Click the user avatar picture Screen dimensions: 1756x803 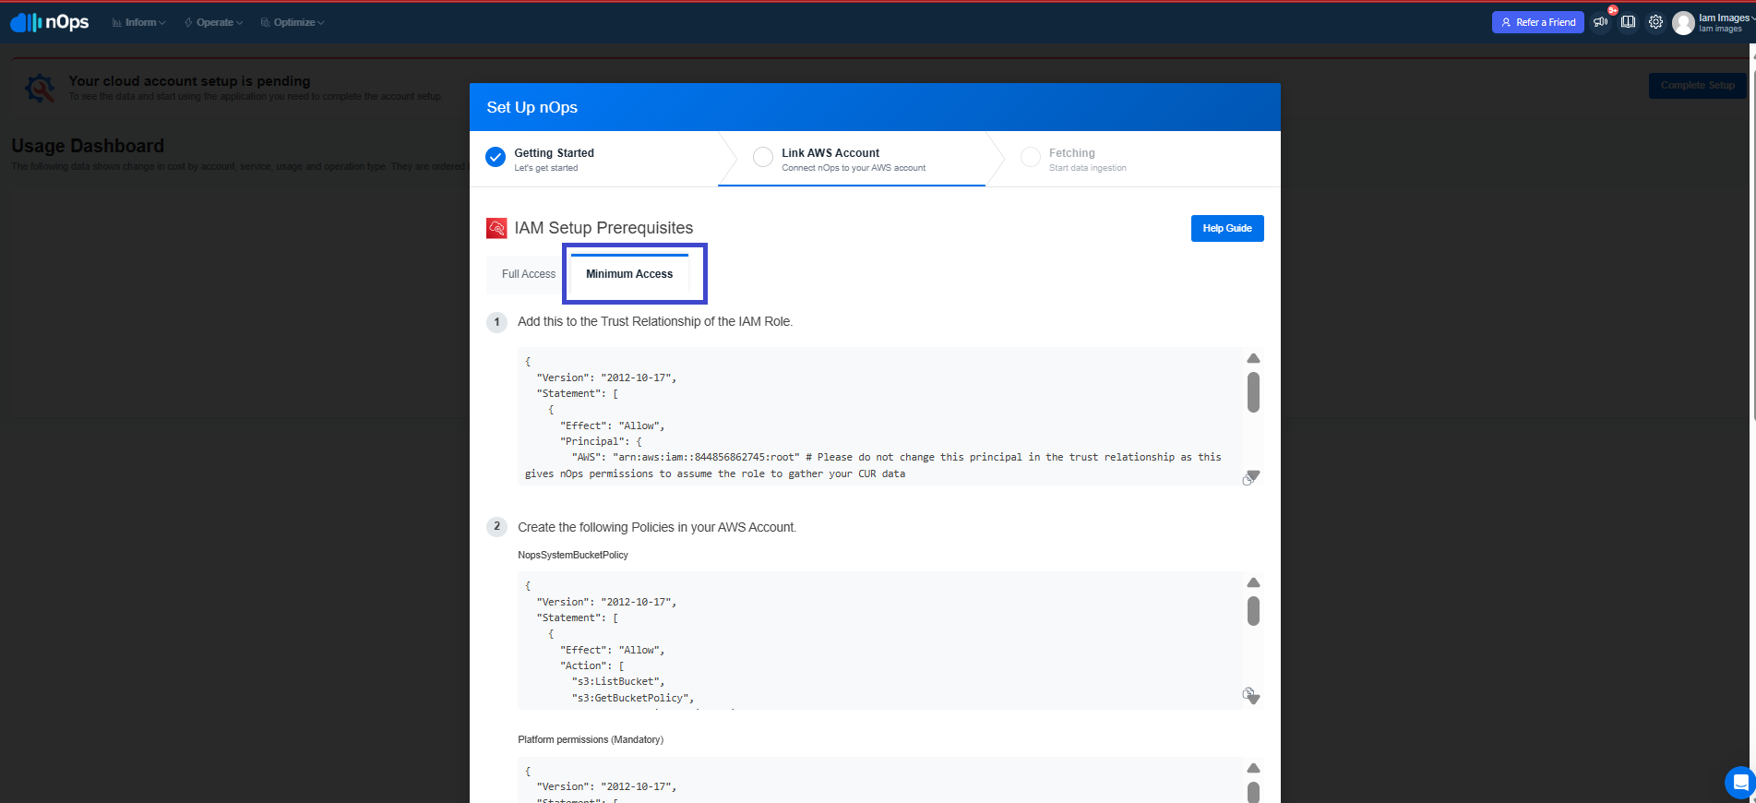click(1683, 23)
